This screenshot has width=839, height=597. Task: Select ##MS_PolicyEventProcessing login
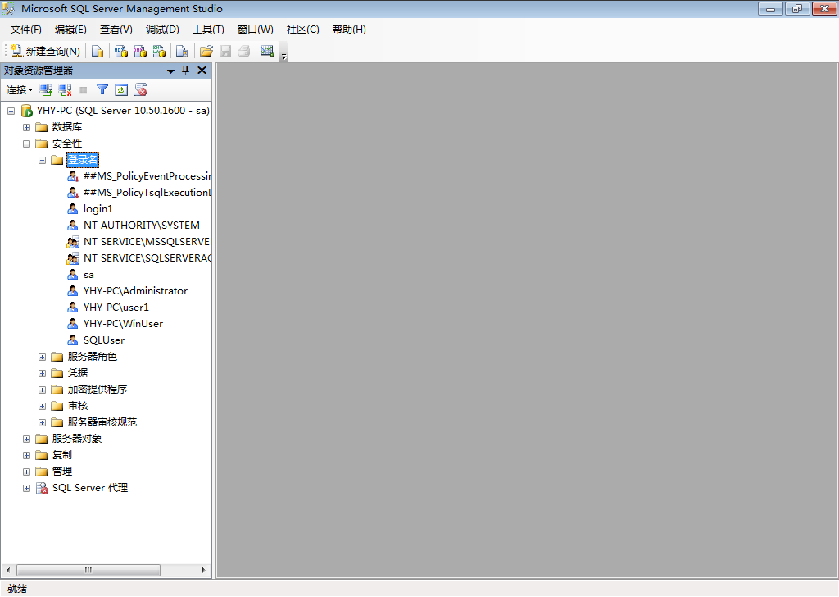tap(147, 176)
